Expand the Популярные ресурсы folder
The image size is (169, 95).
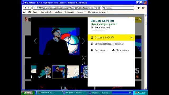[98, 12]
